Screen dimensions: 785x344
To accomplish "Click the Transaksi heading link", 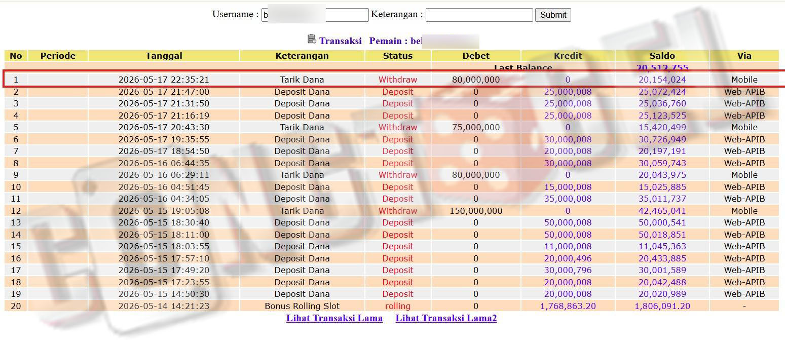I will (x=340, y=41).
